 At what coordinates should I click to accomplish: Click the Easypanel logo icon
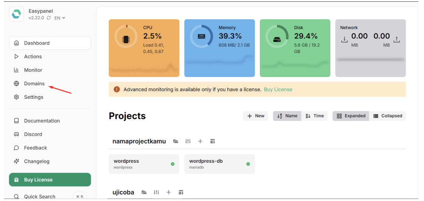tap(16, 14)
